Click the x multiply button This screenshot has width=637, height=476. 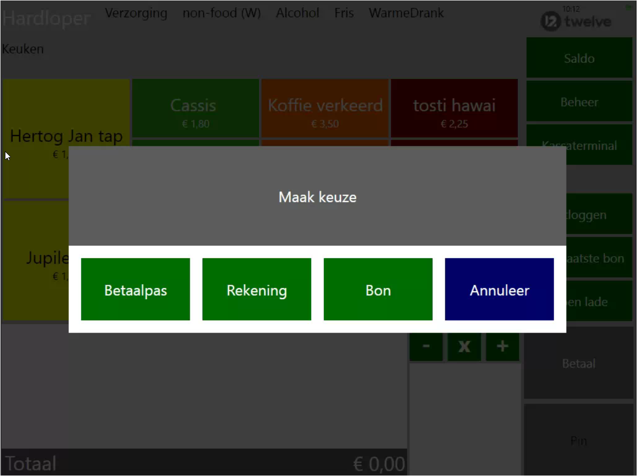click(x=464, y=347)
